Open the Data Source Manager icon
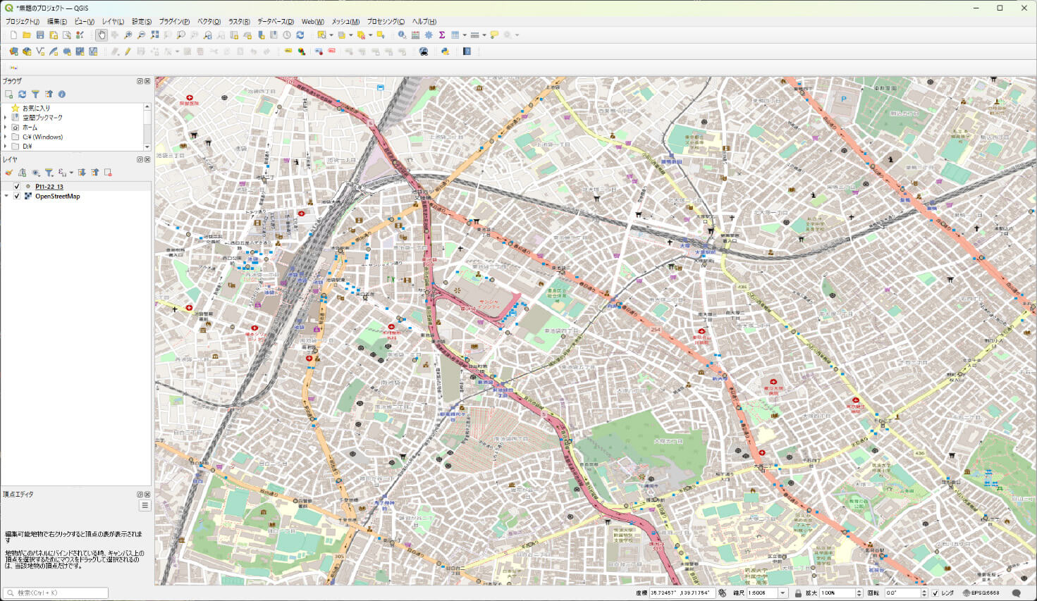The height and width of the screenshot is (601, 1037). tap(13, 51)
